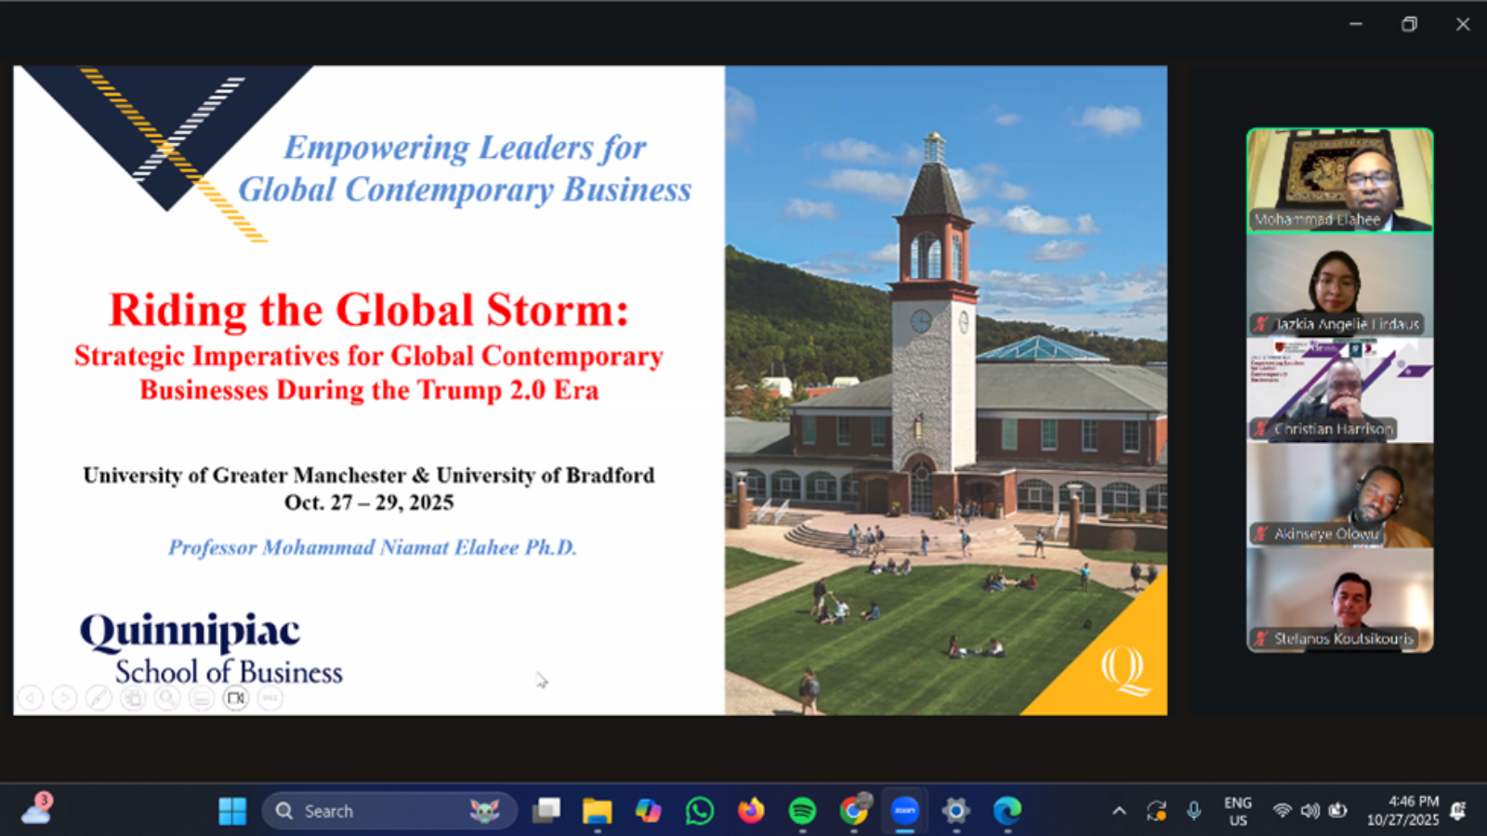The height and width of the screenshot is (836, 1487).
Task: Select Akinseye Olowu's video thumbnail
Action: click(x=1340, y=495)
